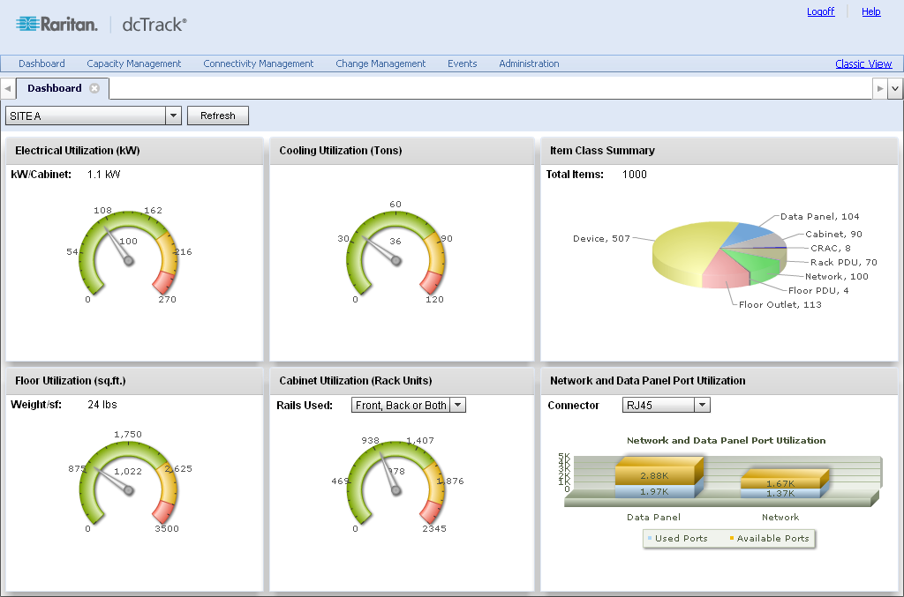Viewport: 904px width, 597px height.
Task: Click the 'Cabinet, 90' pie label
Action: (833, 234)
